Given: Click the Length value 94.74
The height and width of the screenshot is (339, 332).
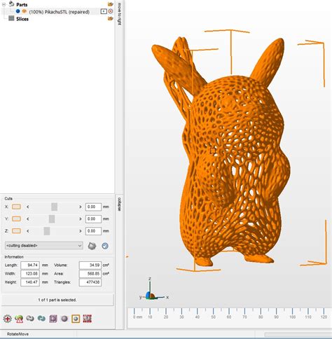Looking at the screenshot, I should [x=30, y=265].
